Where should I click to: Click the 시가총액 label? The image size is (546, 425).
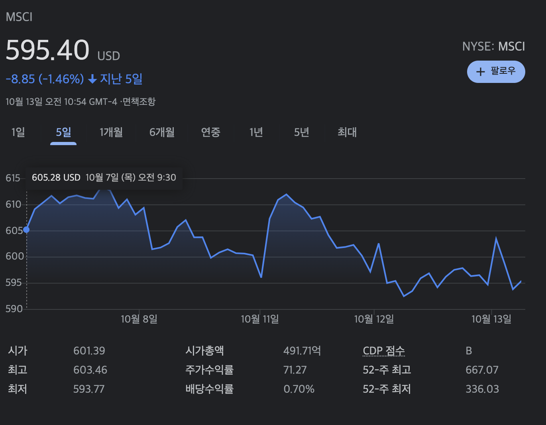[205, 351]
